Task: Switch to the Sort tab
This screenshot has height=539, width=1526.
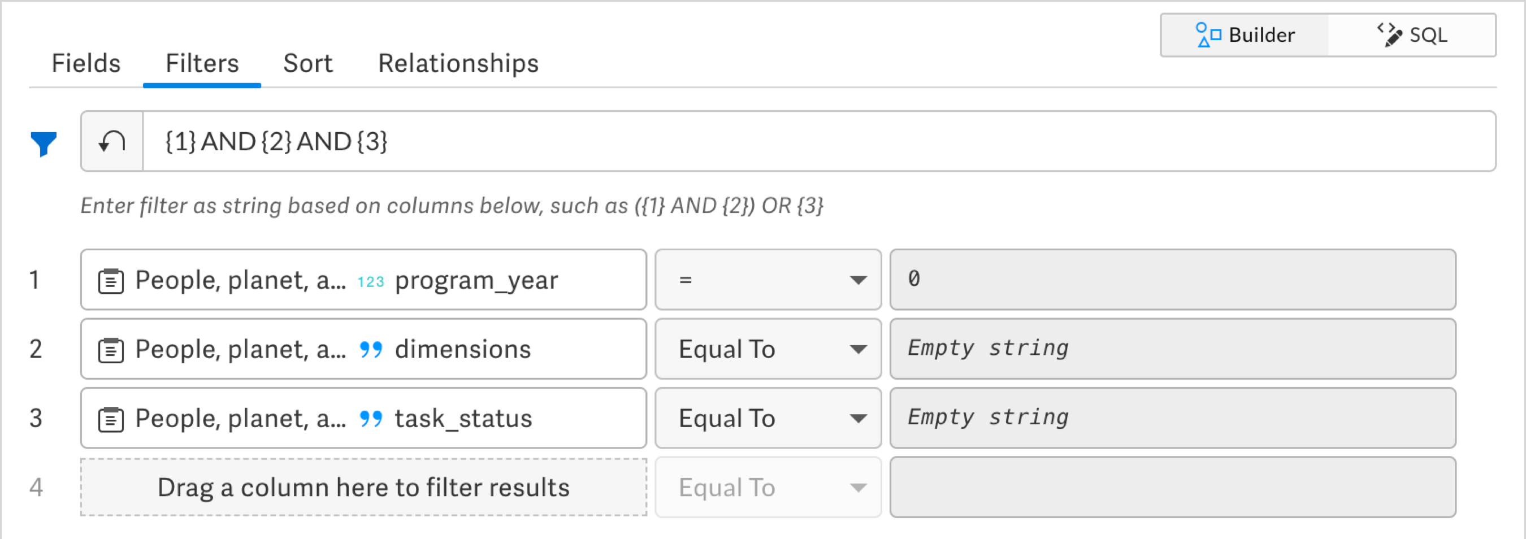Action: (x=308, y=63)
